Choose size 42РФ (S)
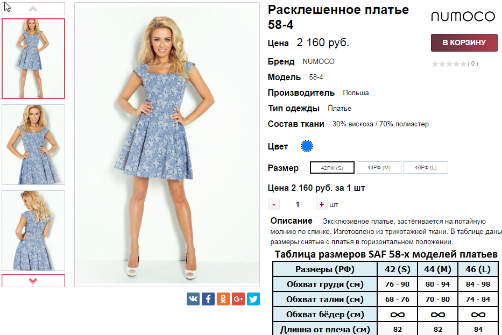 [x=332, y=168]
